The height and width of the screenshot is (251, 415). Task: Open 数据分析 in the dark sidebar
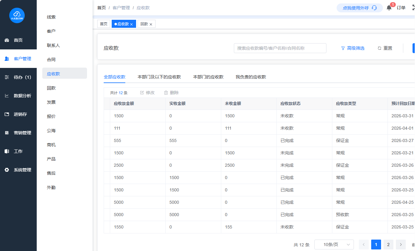point(18,96)
